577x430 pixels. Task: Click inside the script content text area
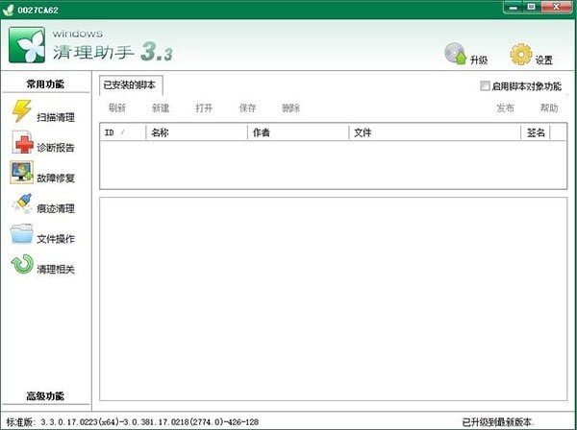[333, 299]
